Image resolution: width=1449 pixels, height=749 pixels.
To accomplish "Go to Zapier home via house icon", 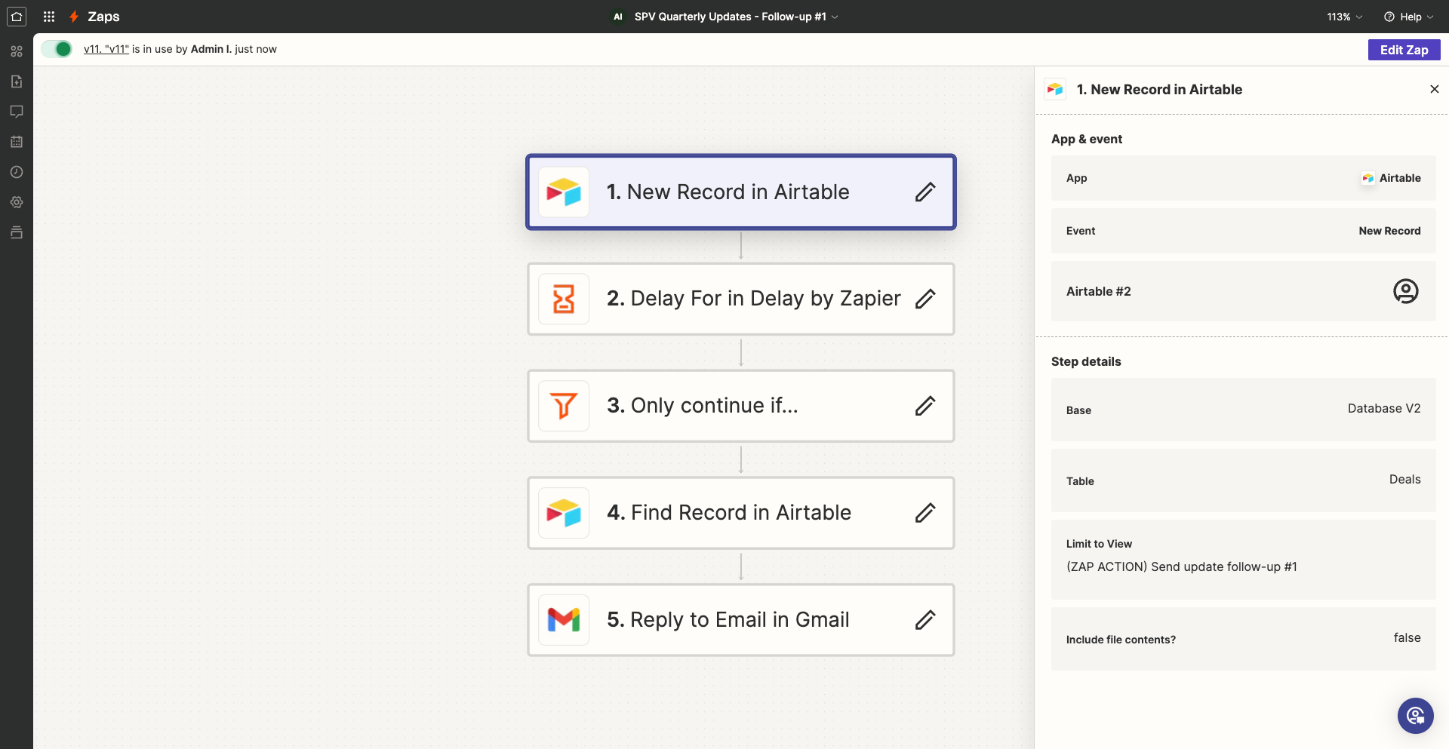I will click(17, 16).
